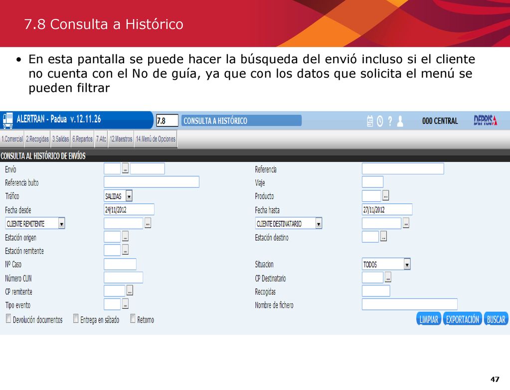Open the 3.Salidas menu

(x=60, y=139)
